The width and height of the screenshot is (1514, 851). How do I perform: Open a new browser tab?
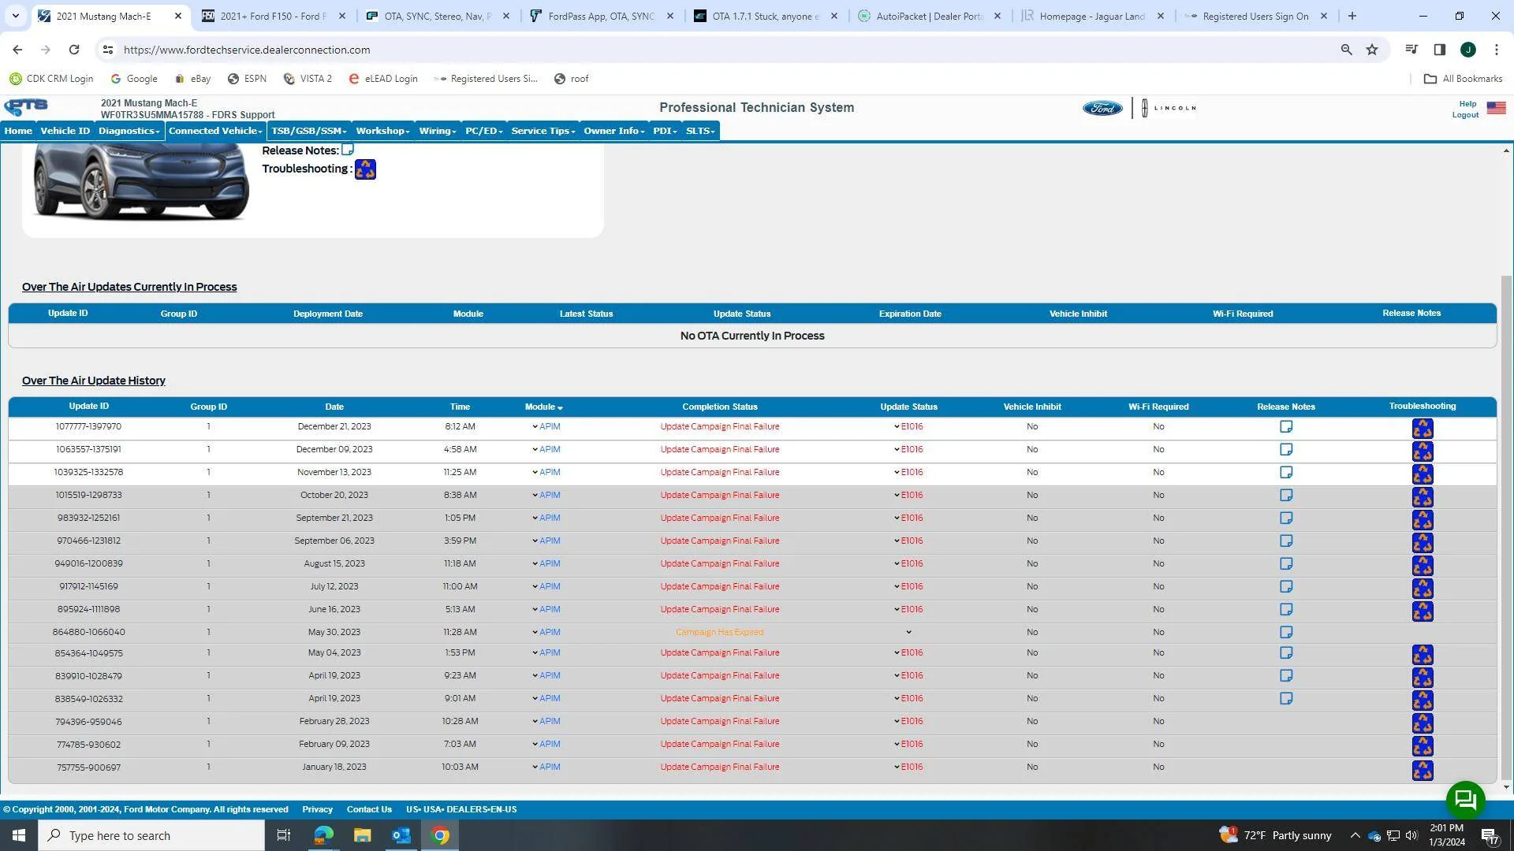click(x=1352, y=16)
